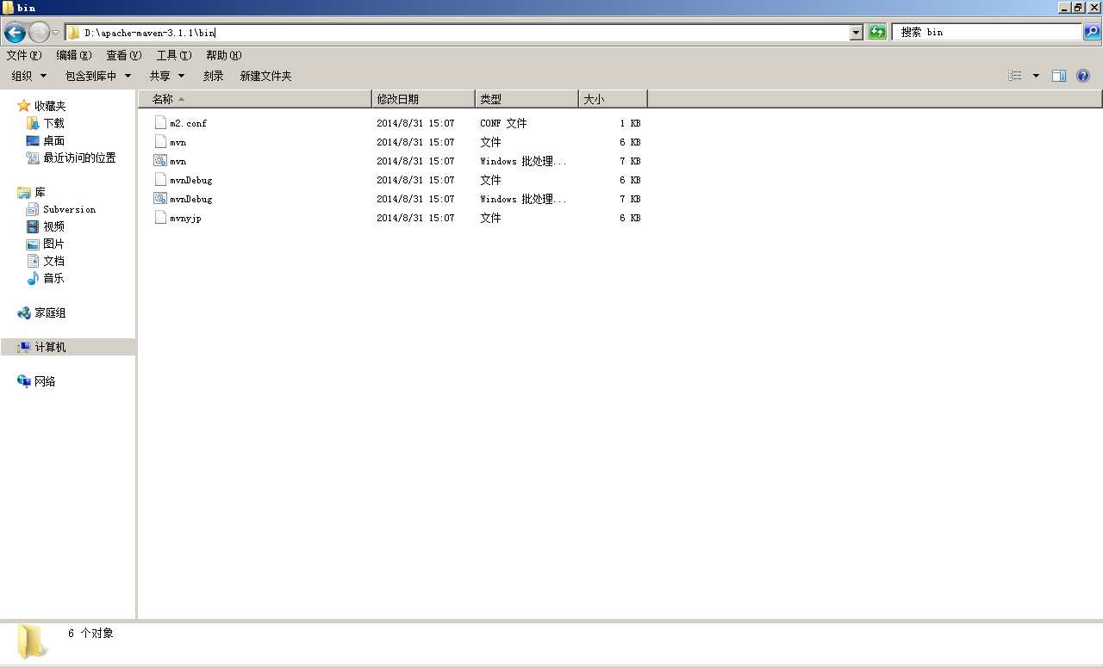Open the 包含到库中 dropdown

tap(98, 76)
